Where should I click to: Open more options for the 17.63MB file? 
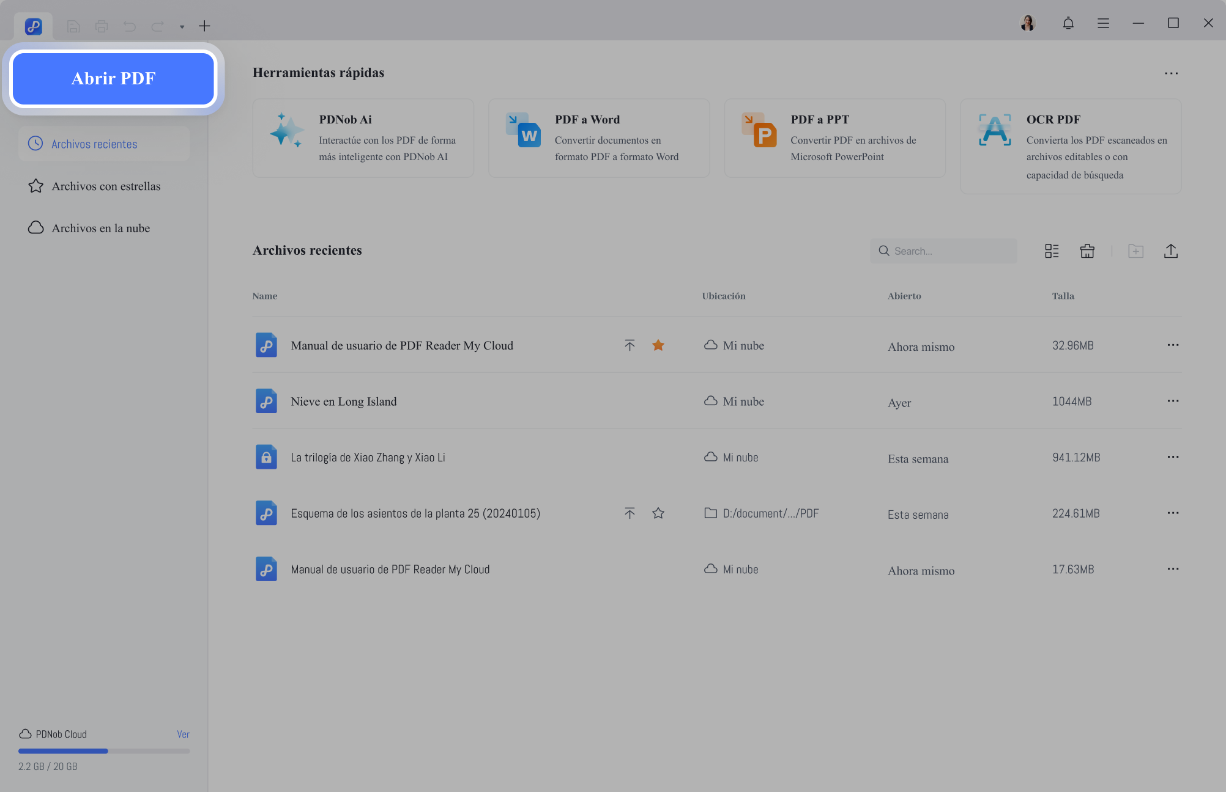[x=1173, y=569]
